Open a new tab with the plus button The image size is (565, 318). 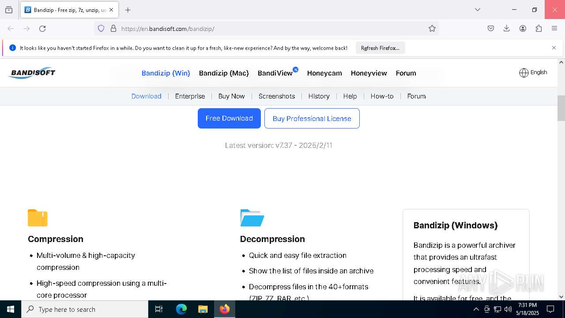click(128, 10)
